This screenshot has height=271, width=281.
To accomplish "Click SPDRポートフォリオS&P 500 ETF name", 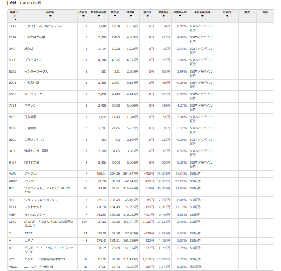I will 49,224.
